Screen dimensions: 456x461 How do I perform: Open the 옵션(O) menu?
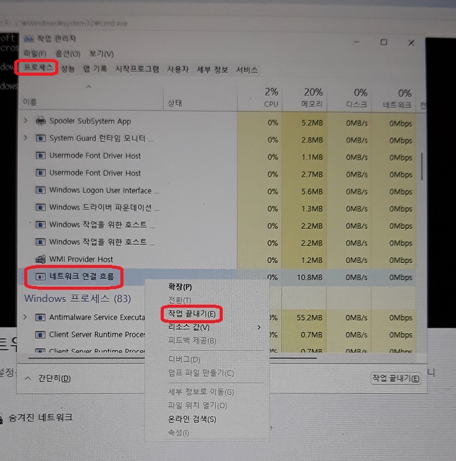(68, 54)
